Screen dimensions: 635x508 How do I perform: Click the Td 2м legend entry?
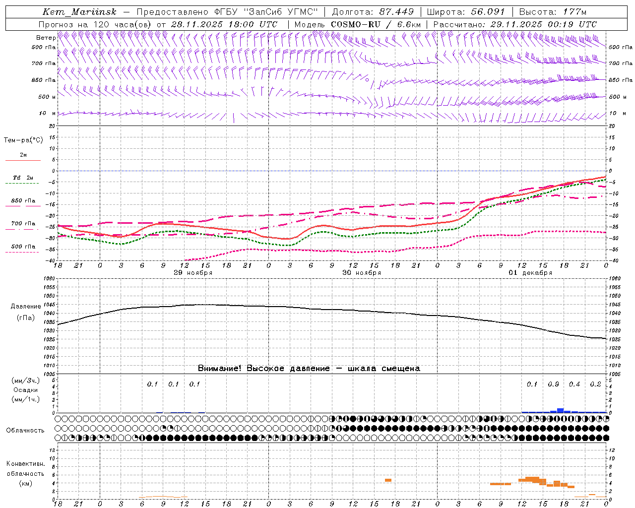coord(23,178)
